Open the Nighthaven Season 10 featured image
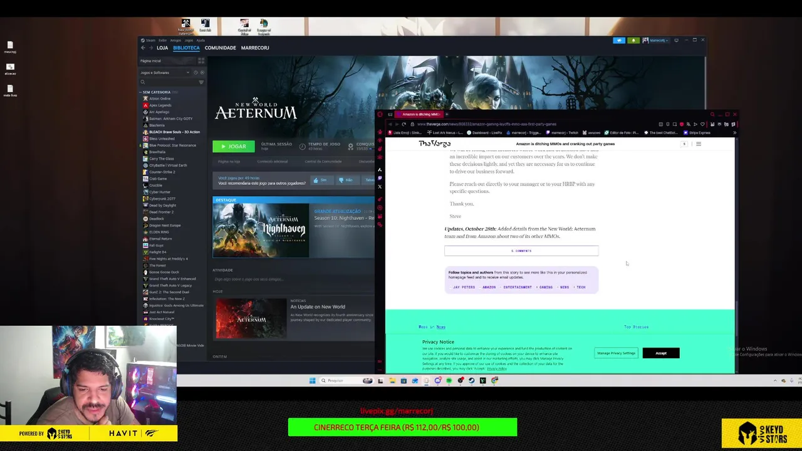The width and height of the screenshot is (802, 451). (261, 231)
